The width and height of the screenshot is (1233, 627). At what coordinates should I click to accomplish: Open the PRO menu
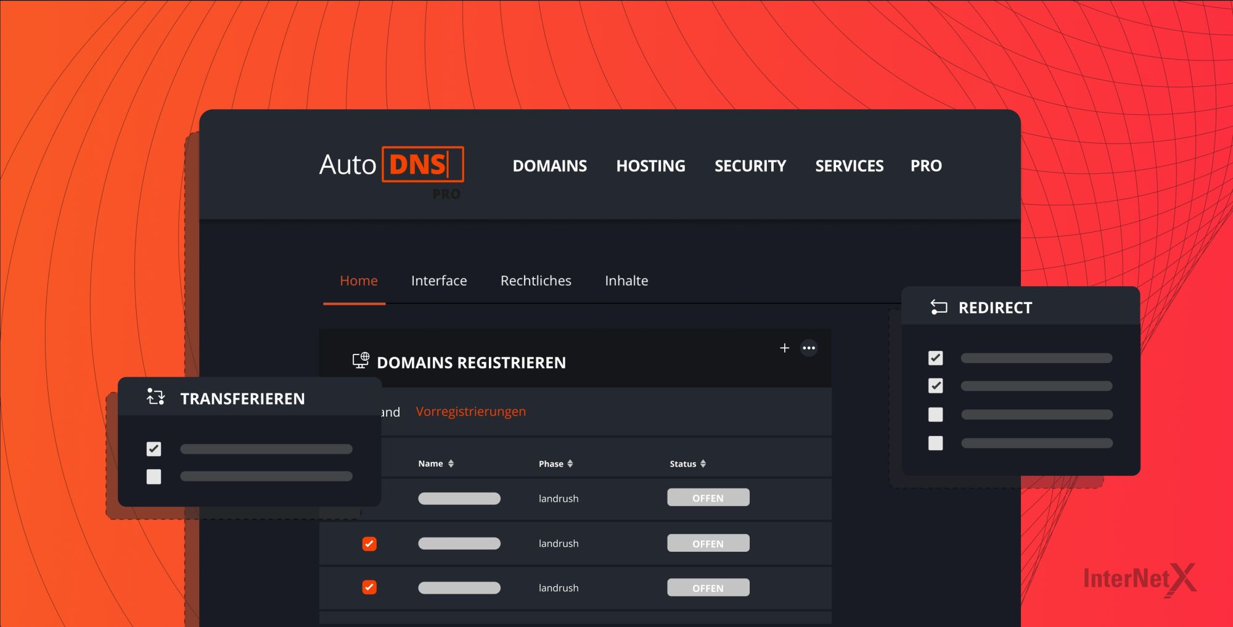click(926, 166)
